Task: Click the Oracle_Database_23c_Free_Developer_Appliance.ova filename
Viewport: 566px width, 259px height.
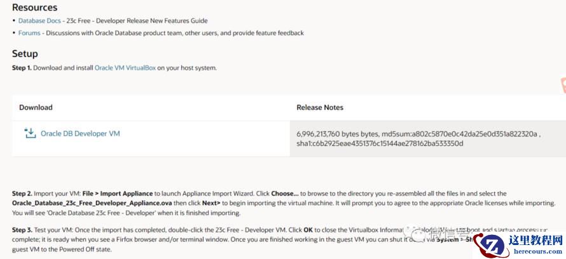Action: [x=92, y=203]
